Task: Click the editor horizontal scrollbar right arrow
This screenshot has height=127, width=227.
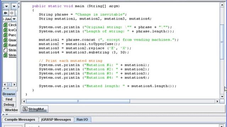Action: point(217,101)
